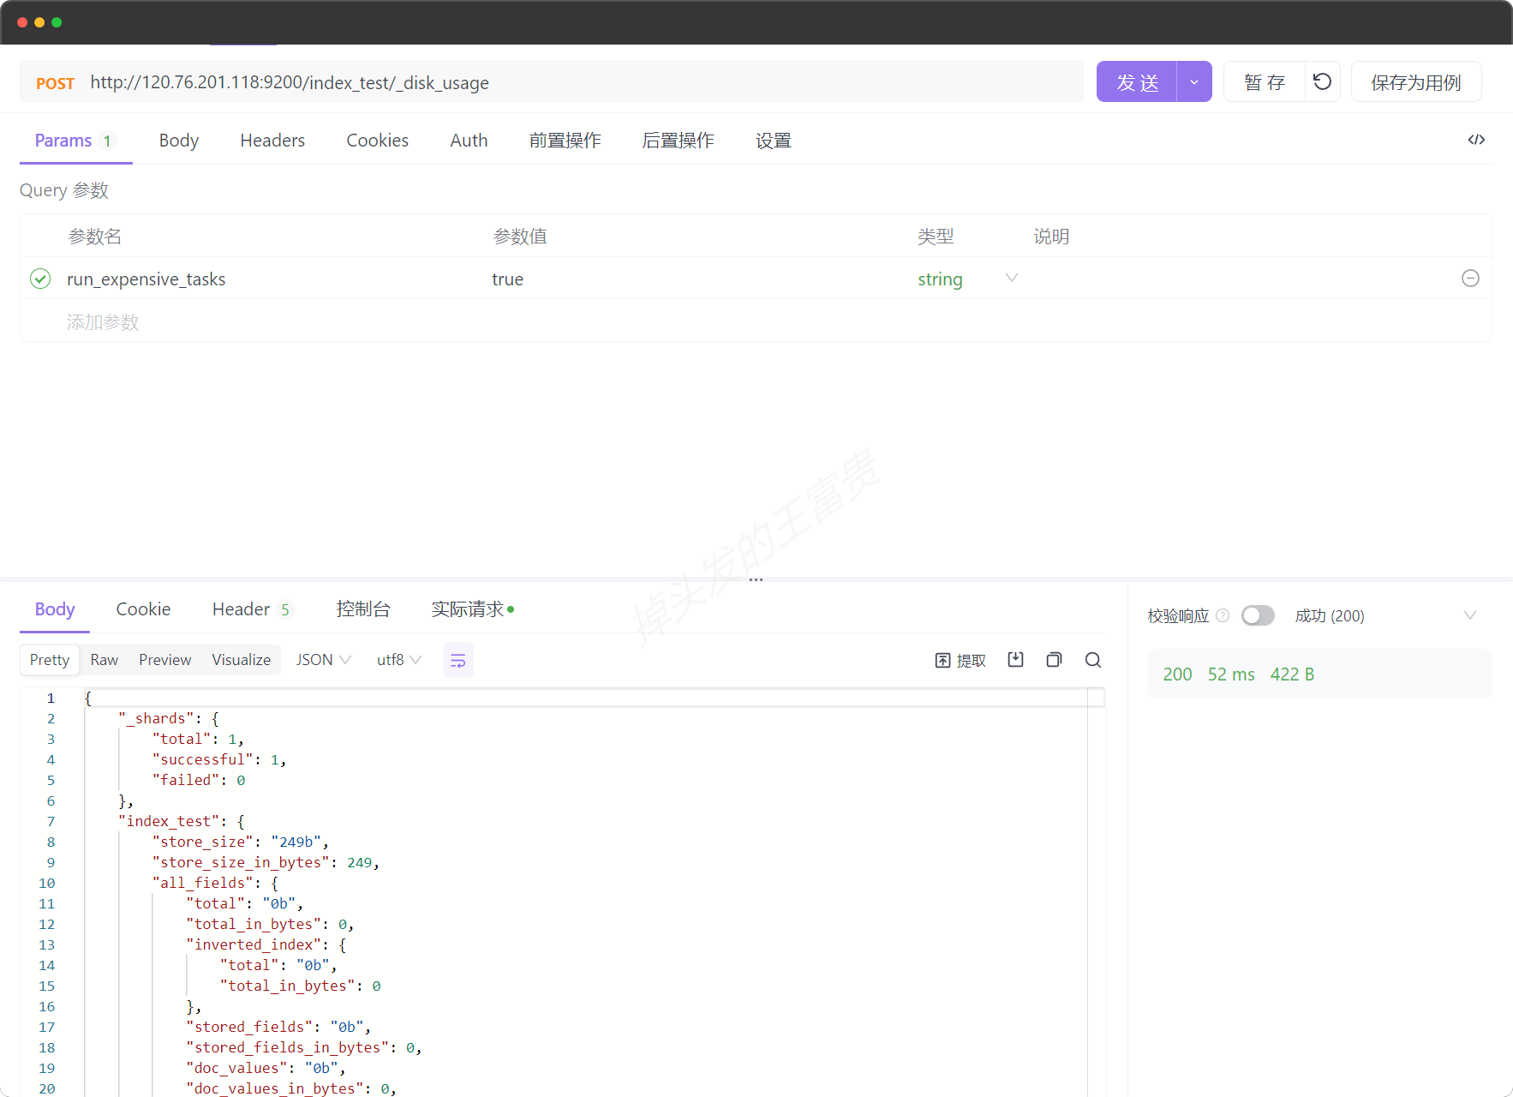
Task: Click the 422 B response size text
Action: tap(1292, 674)
